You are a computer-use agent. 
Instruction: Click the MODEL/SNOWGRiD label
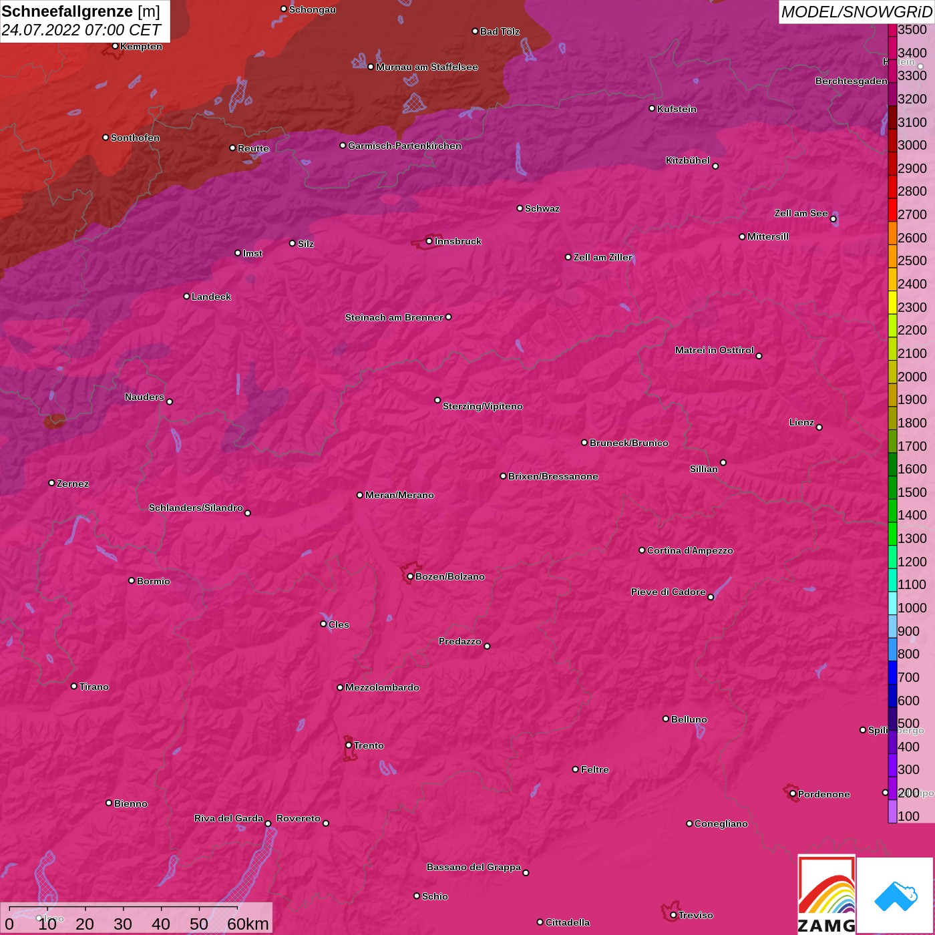click(856, 12)
